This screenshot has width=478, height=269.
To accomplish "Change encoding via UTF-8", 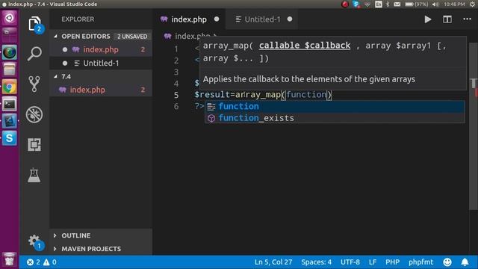I will (x=350, y=262).
